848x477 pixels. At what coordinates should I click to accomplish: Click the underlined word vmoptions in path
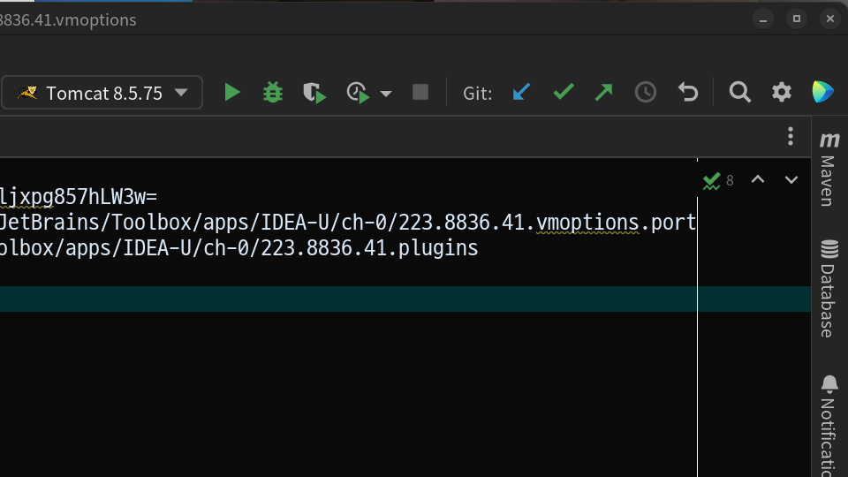(587, 223)
